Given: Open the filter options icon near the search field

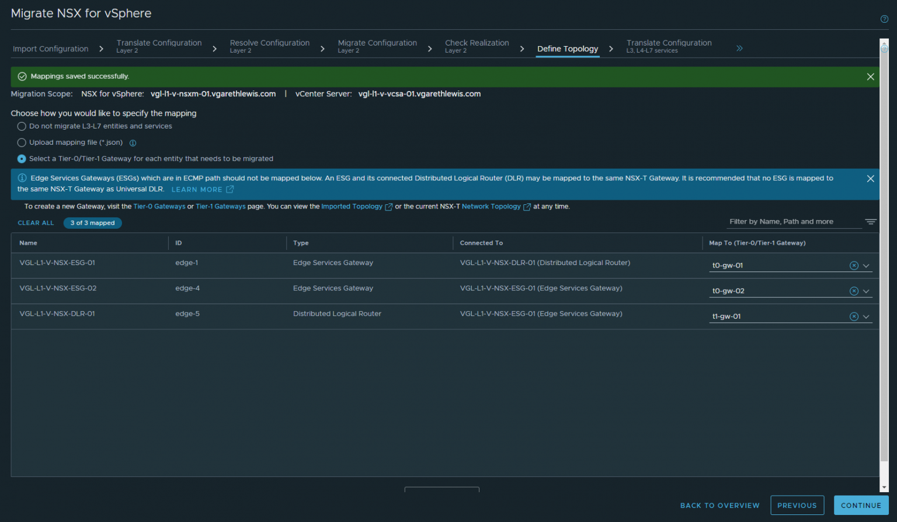Looking at the screenshot, I should [x=871, y=221].
